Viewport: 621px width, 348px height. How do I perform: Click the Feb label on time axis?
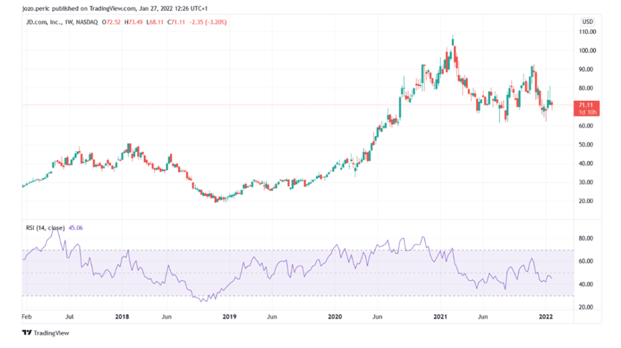click(25, 316)
